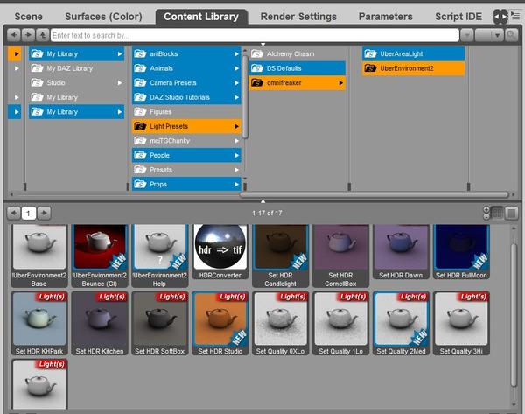The height and width of the screenshot is (414, 525).
Task: Go to previous results page
Action: click(x=14, y=213)
